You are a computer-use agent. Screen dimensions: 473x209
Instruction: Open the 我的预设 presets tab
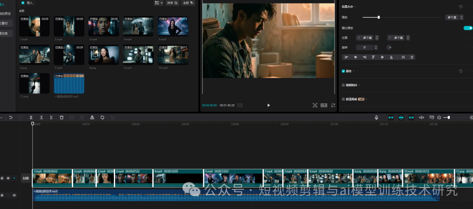click(6, 14)
